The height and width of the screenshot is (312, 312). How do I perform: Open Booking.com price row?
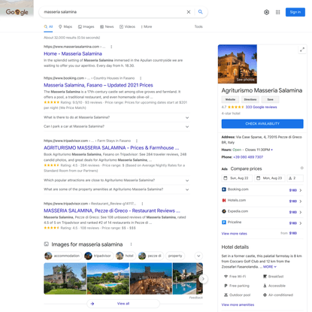point(262,190)
